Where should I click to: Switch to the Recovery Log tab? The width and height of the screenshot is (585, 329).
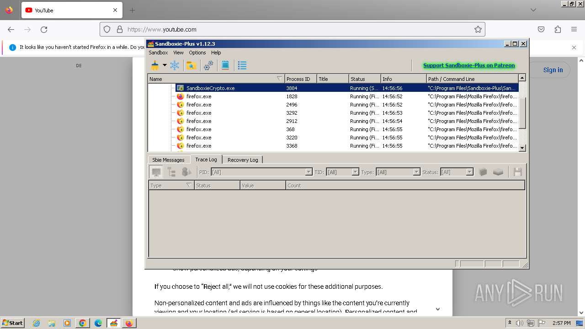click(x=243, y=160)
